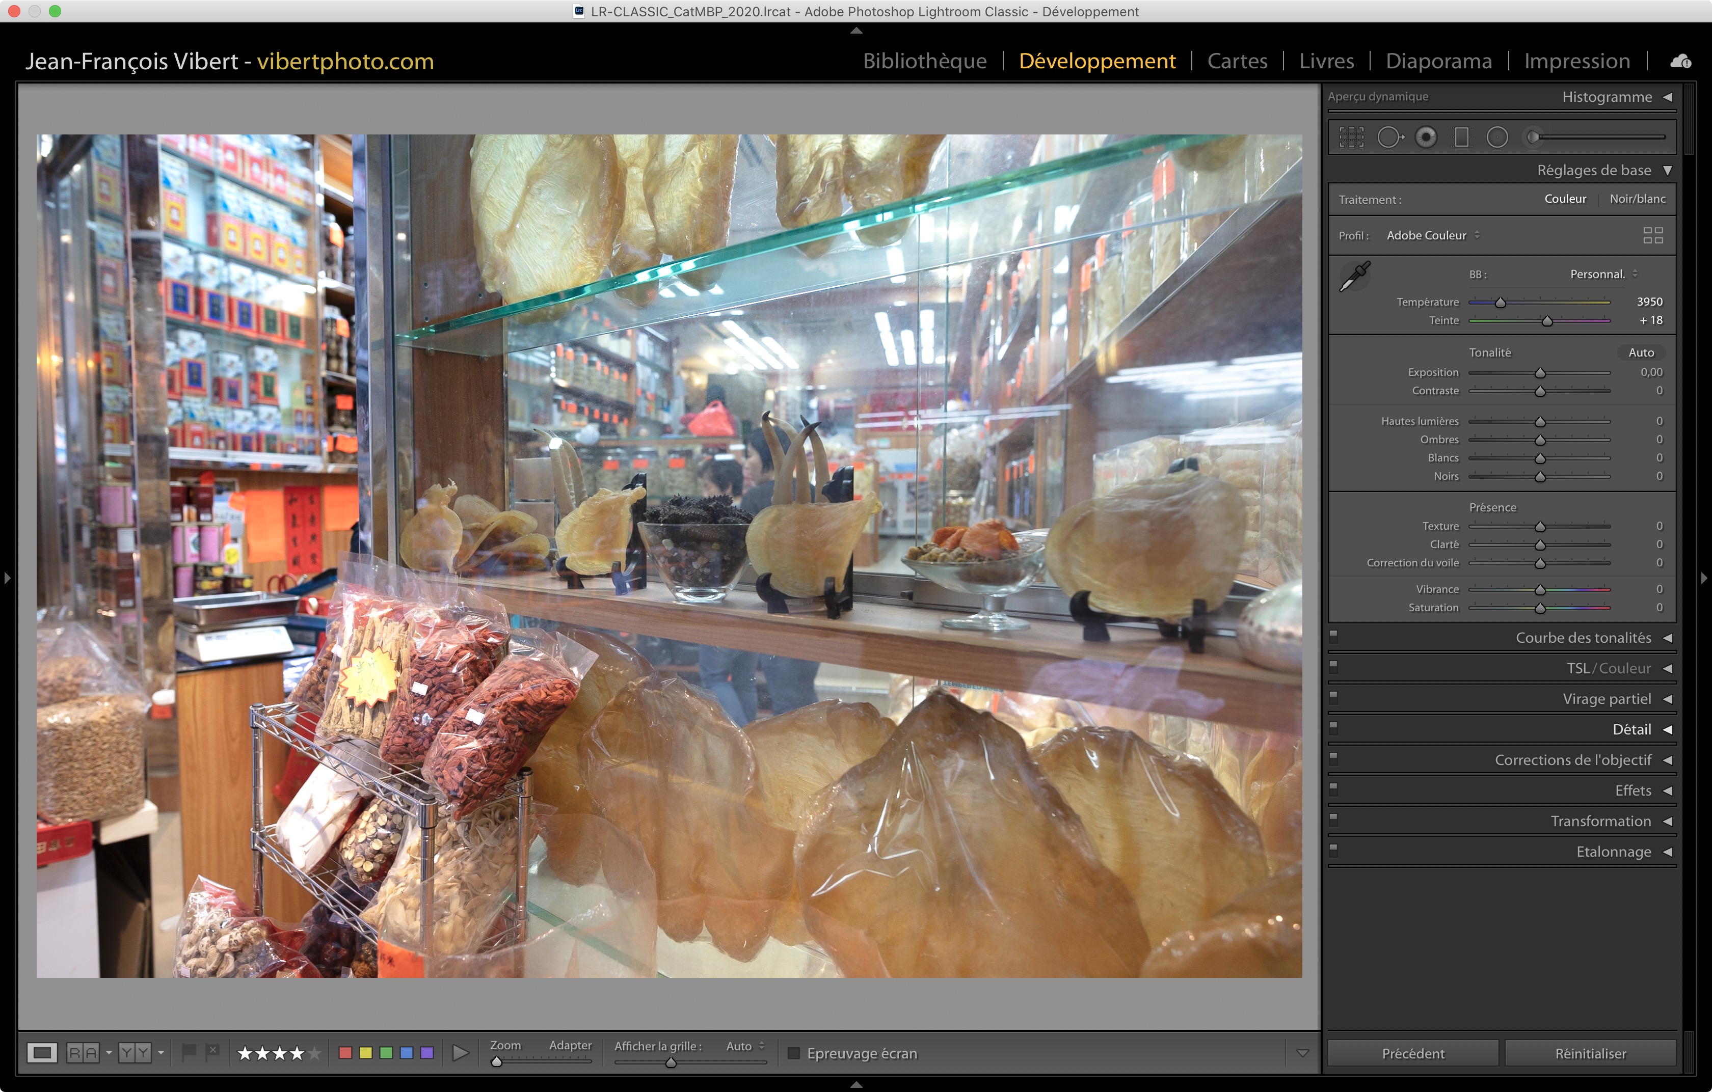The height and width of the screenshot is (1092, 1712).
Task: Pick the Radial Filter tool
Action: (x=1496, y=137)
